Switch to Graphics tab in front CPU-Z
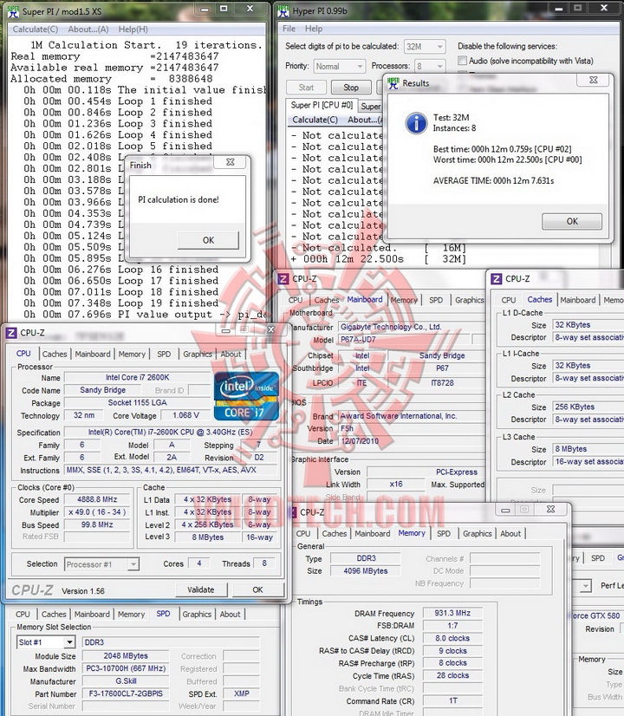Image resolution: width=624 pixels, height=716 pixels. coord(198,354)
